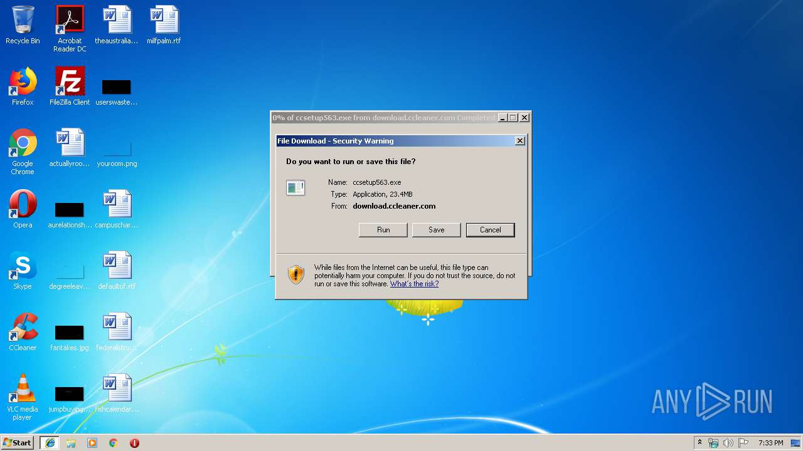The image size is (803, 451).
Task: Select the degreeleav desktop file
Action: click(x=70, y=277)
